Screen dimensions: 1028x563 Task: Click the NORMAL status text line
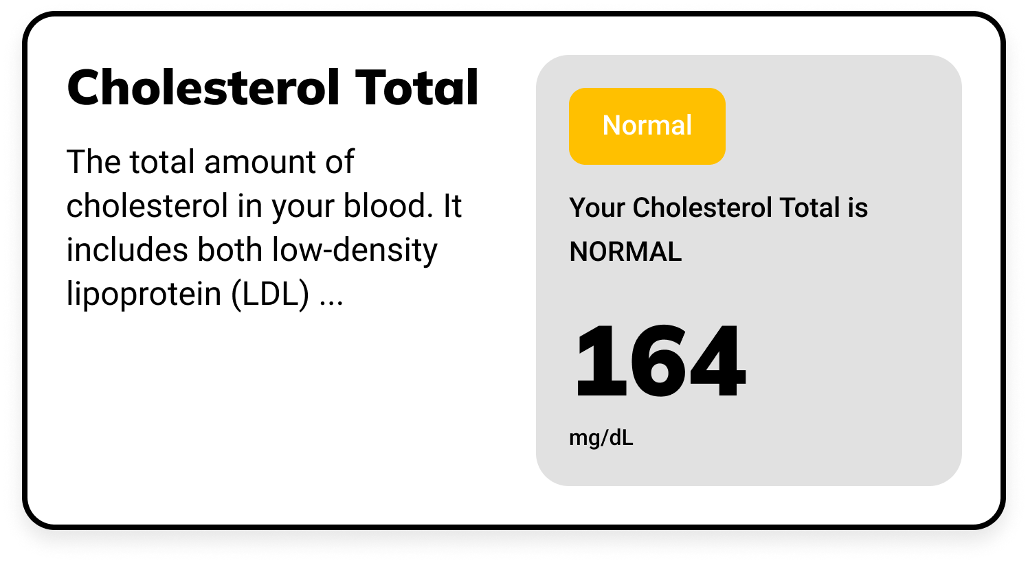tap(625, 253)
